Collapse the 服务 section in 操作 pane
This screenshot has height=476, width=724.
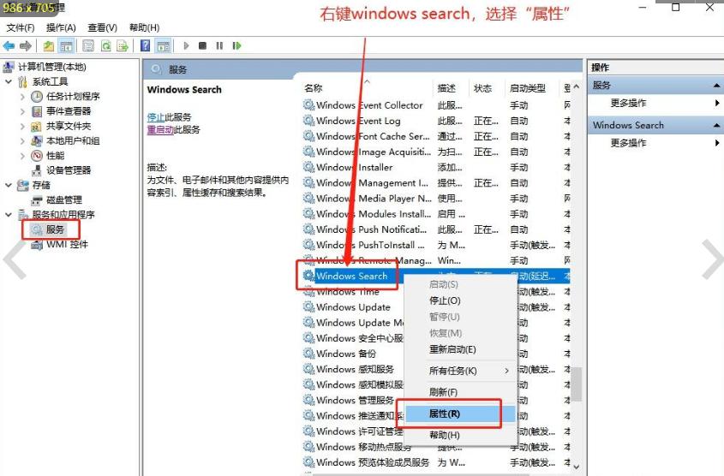[x=716, y=86]
